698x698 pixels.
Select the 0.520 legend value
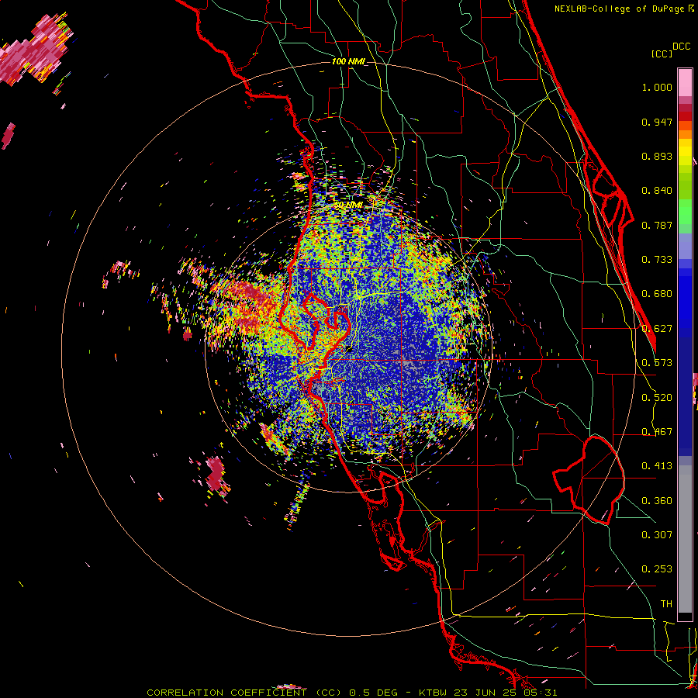[657, 398]
